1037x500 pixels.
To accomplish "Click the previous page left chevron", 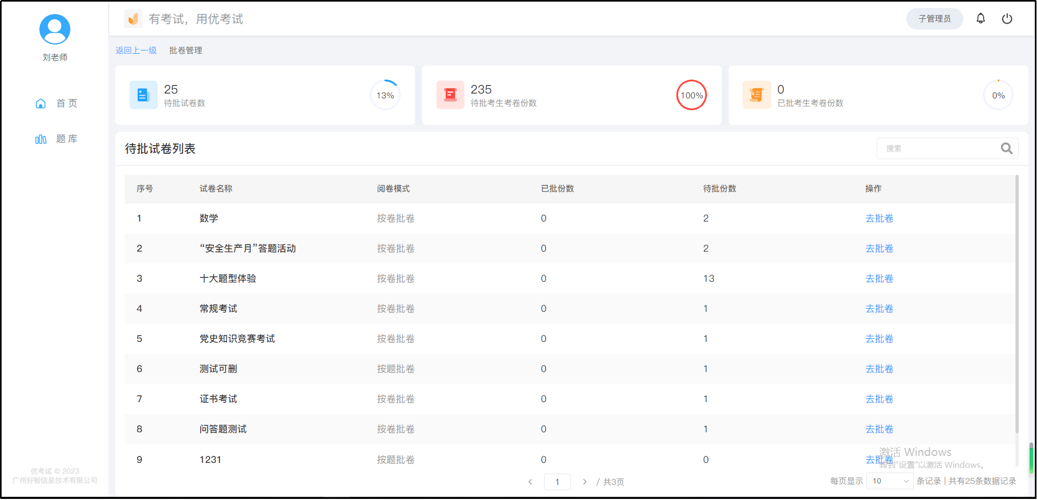I will 530,482.
